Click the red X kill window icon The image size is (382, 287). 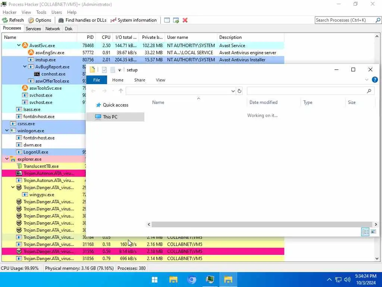coord(185,20)
